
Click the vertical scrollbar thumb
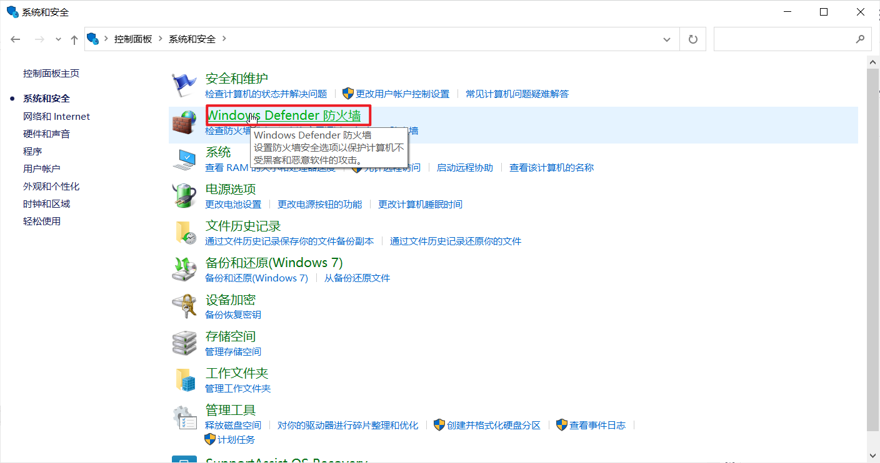(x=874, y=250)
